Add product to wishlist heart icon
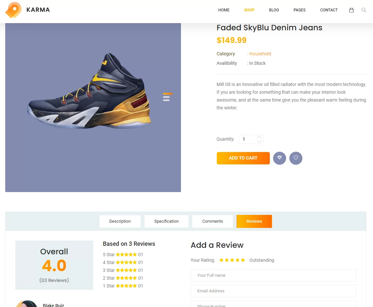This screenshot has width=373, height=307. click(x=296, y=158)
